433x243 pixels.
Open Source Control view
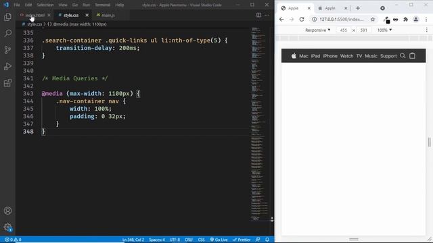tap(7, 50)
